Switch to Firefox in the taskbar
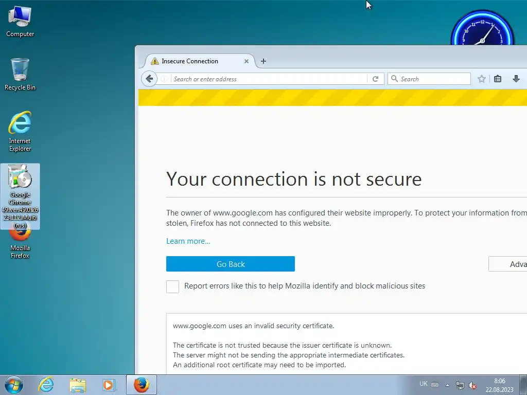527x395 pixels. tap(142, 385)
